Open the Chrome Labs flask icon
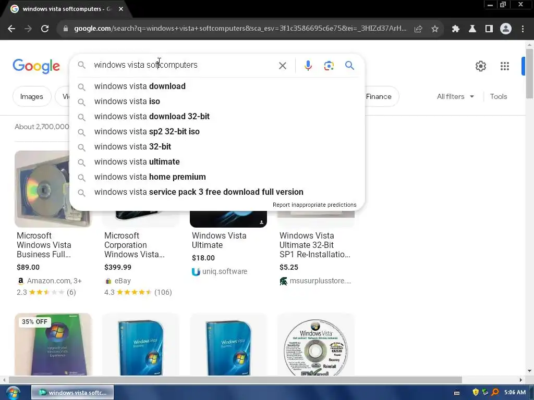The image size is (534, 400). pyautogui.click(x=472, y=29)
